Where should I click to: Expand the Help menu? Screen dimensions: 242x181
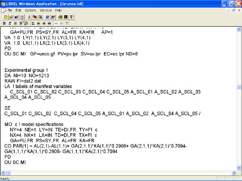59,10
